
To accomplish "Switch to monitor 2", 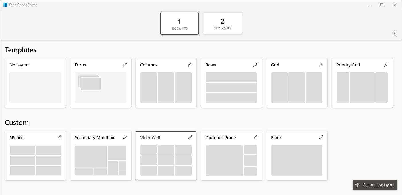I will pos(222,23).
